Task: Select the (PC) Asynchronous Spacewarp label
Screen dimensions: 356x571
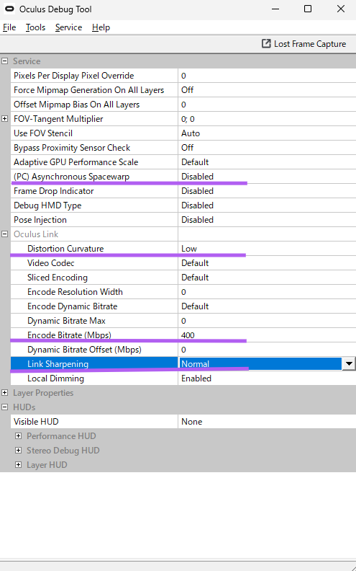Action: coord(72,176)
